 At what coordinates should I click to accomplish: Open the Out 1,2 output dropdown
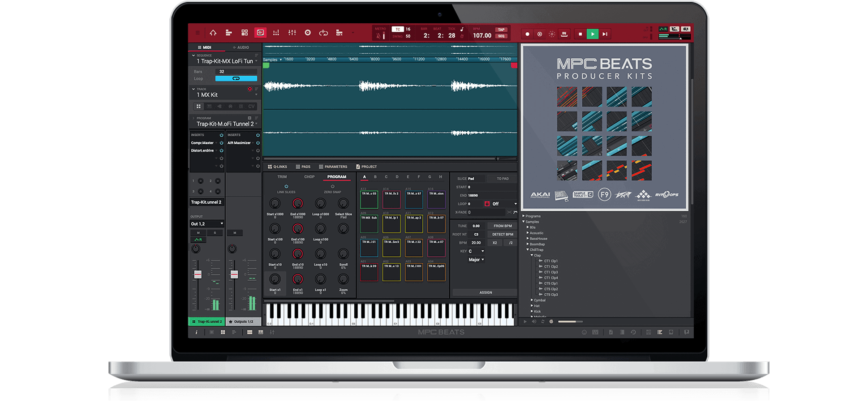207,223
